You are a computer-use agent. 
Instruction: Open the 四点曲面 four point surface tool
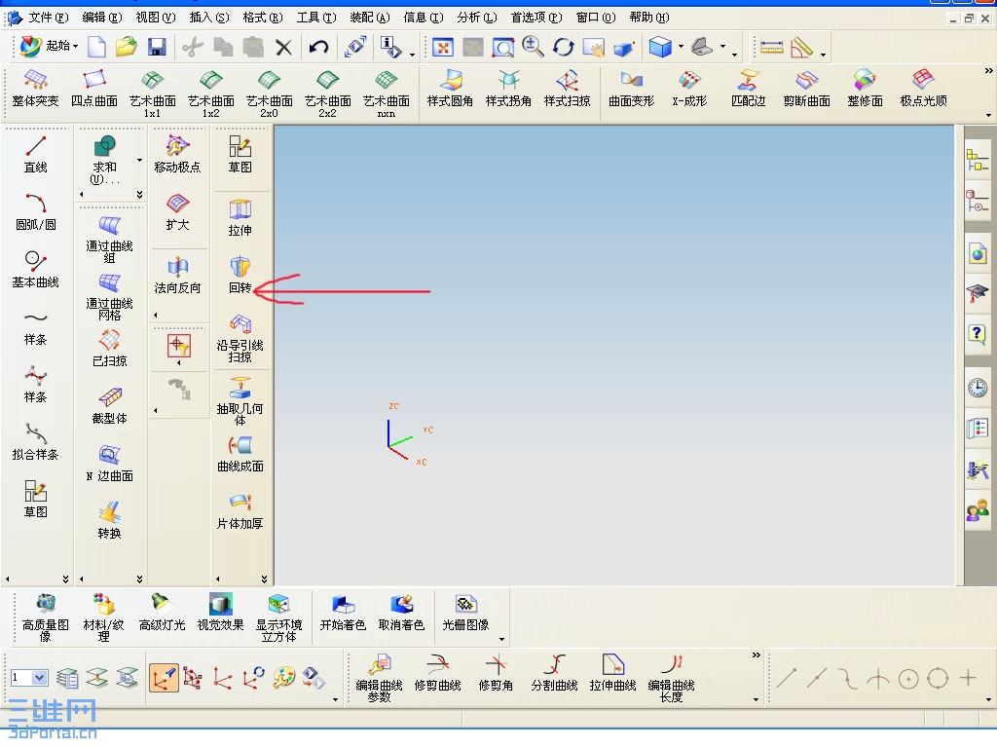(94, 89)
